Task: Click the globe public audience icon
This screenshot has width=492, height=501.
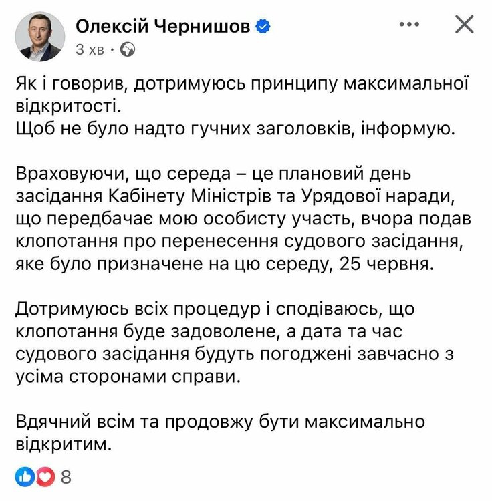Action: point(128,49)
